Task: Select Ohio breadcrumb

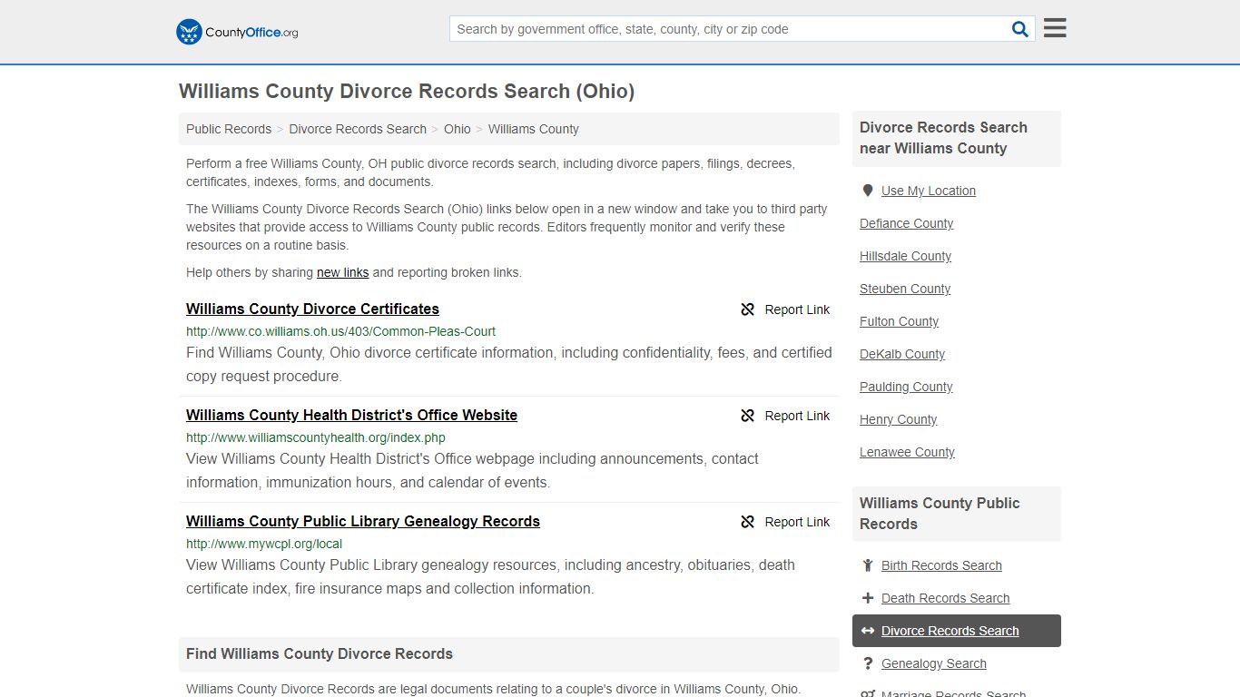Action: pos(458,129)
